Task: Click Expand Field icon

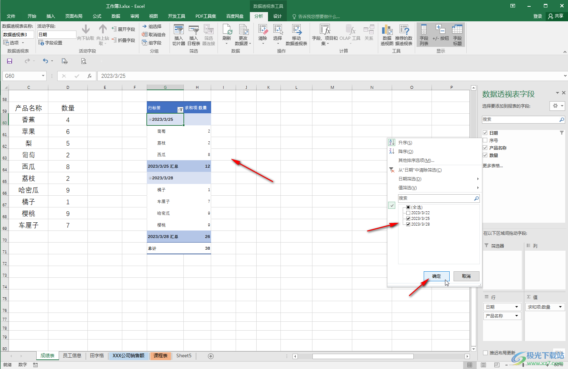Action: [x=114, y=29]
